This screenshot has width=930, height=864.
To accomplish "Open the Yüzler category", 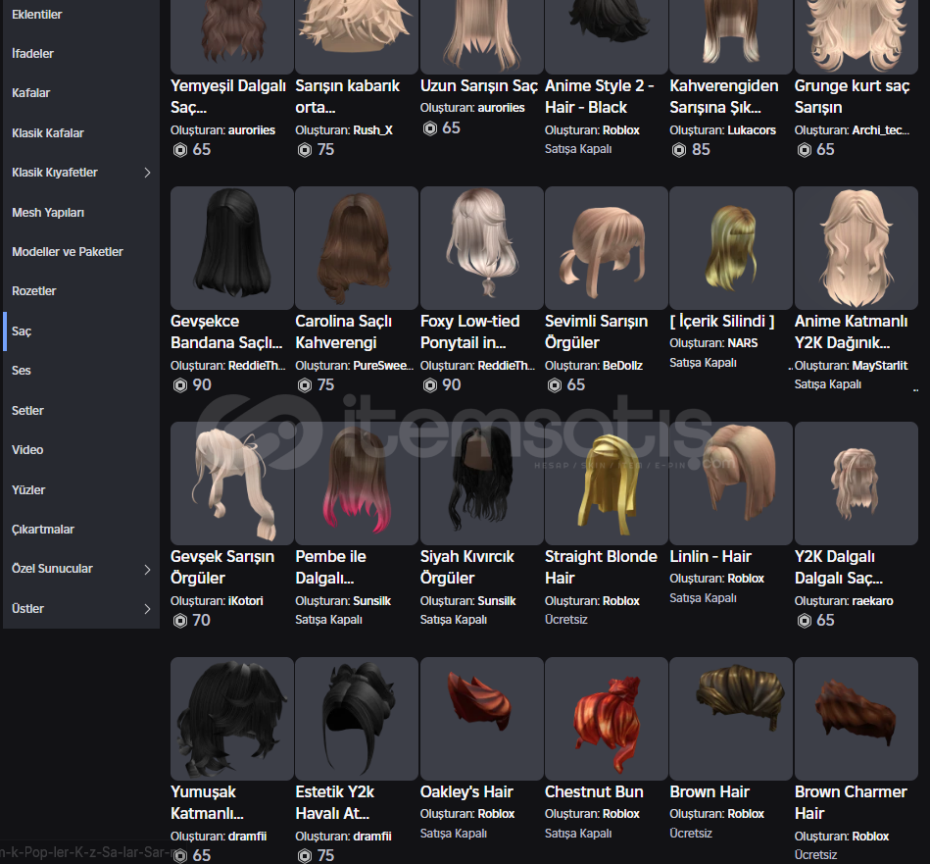I will [28, 490].
